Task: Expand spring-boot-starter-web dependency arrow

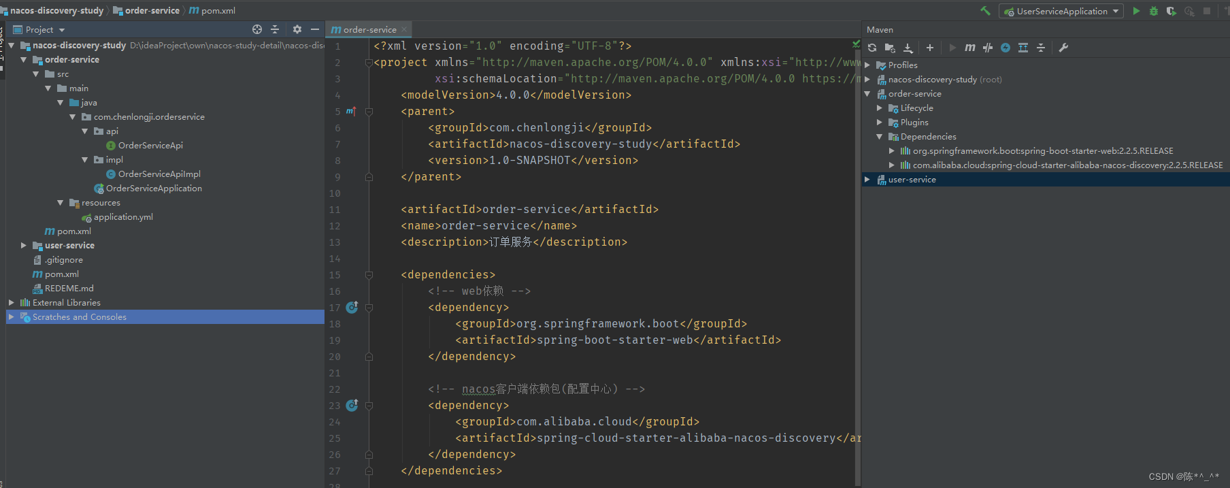Action: click(x=892, y=150)
